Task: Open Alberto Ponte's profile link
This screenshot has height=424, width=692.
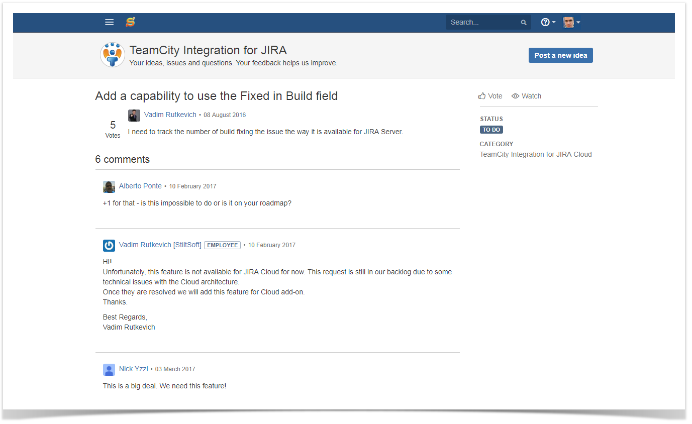Action: (140, 186)
